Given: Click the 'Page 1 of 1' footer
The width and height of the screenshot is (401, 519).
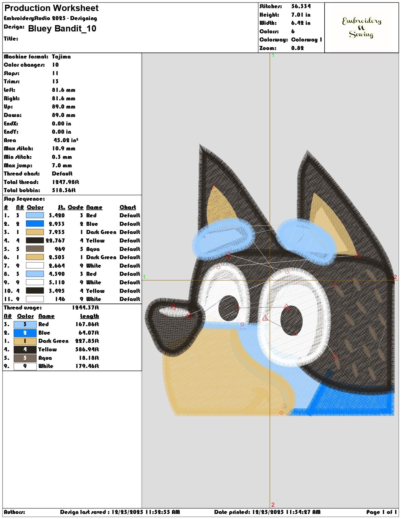Looking at the screenshot, I should [381, 512].
